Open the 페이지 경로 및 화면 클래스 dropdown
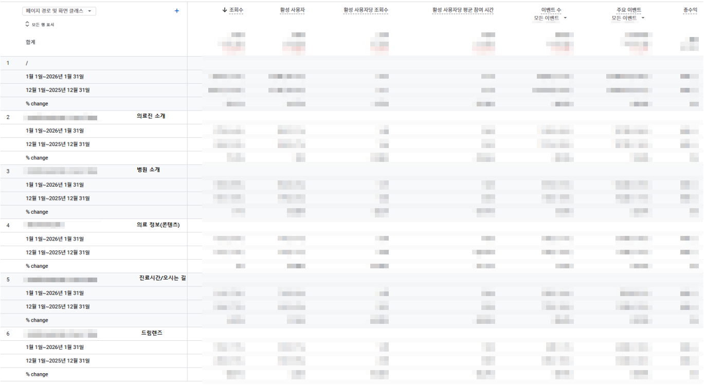 click(x=60, y=11)
